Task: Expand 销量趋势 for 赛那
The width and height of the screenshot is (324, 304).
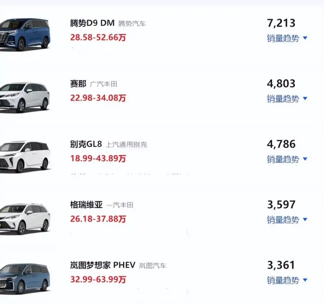Action: coord(287,99)
